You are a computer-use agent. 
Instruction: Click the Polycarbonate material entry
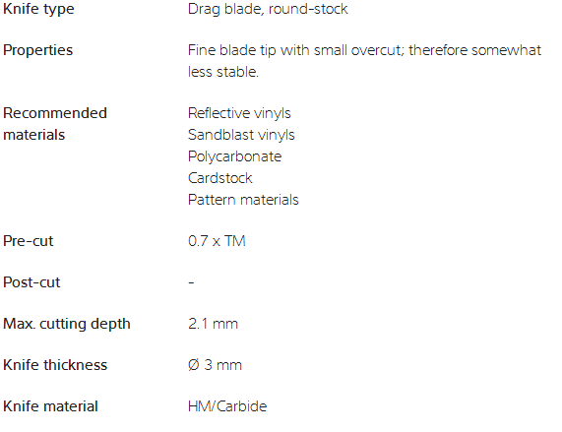(x=235, y=156)
